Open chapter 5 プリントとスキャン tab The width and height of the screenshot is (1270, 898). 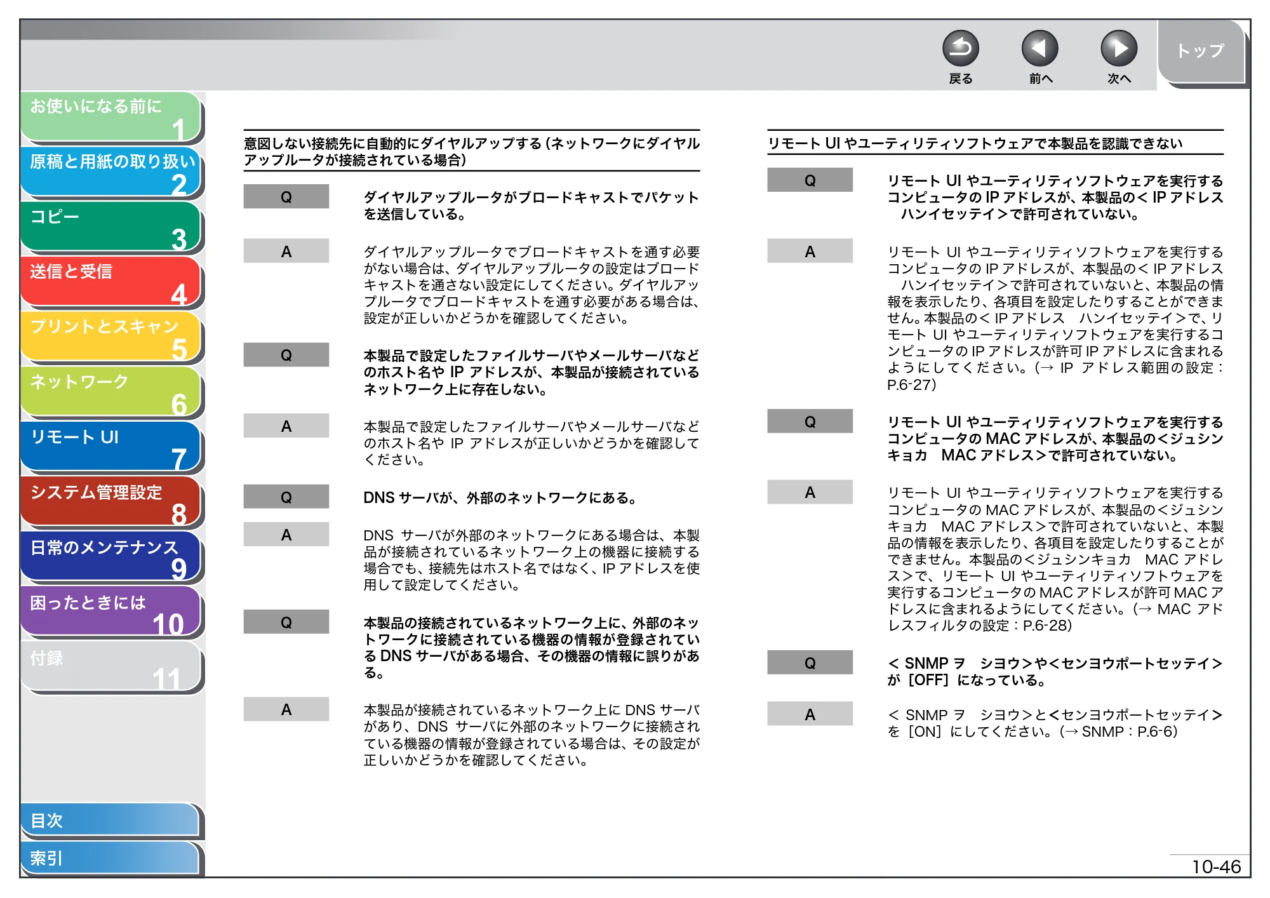[110, 337]
